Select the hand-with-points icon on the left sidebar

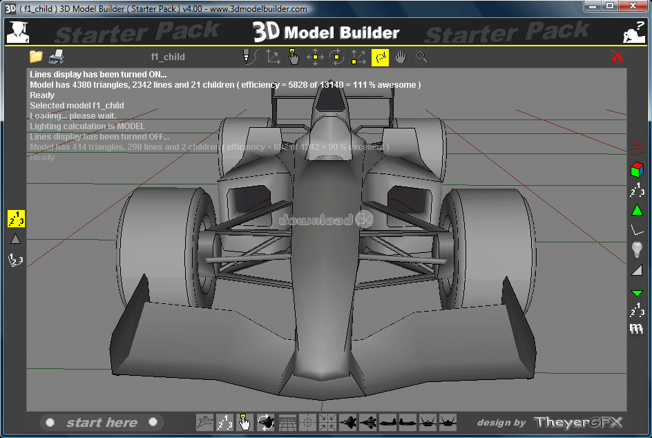[x=16, y=260]
